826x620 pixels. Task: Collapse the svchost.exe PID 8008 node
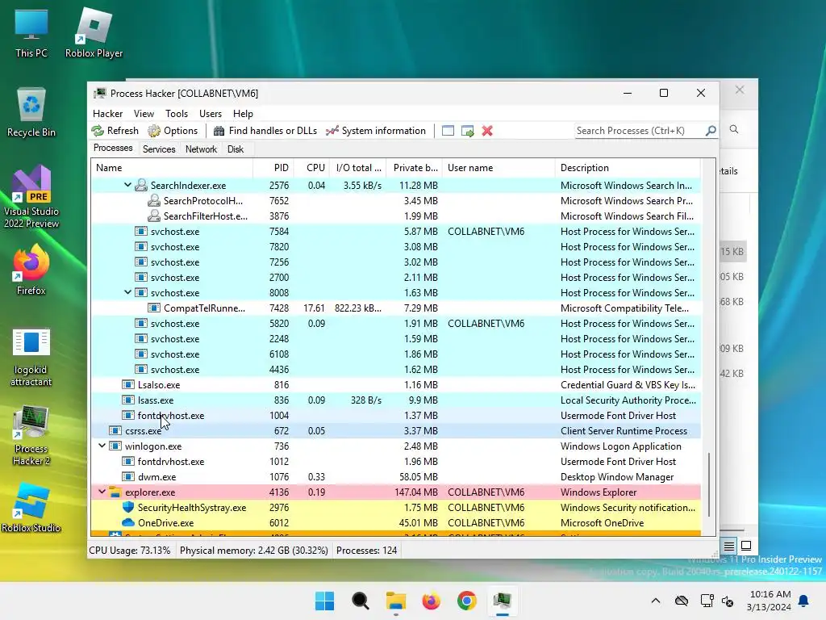coord(127,292)
